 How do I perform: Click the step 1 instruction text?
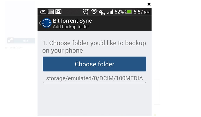tap(94, 47)
